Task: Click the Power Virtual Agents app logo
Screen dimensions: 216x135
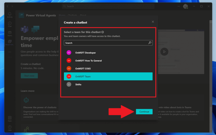Action: (x=21, y=15)
